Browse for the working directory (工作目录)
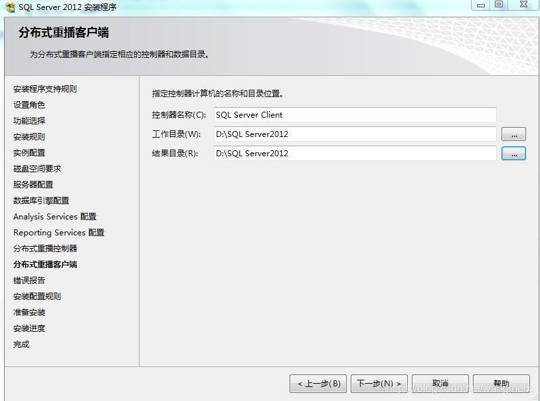Screen dimensions: 540x401 point(513,134)
